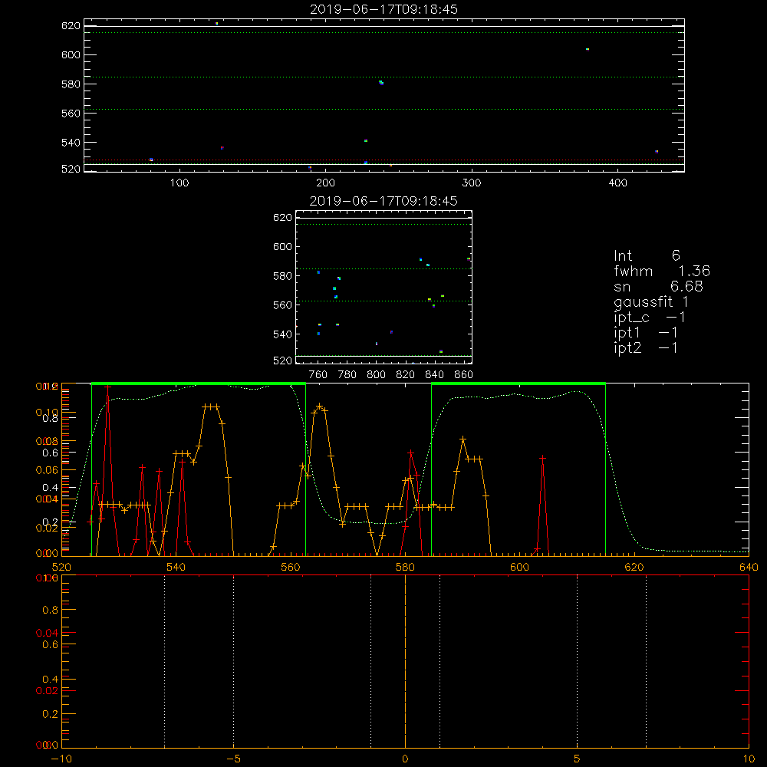Click the 'ipt2 -1' readout line
This screenshot has height=767, width=767.
tap(646, 347)
